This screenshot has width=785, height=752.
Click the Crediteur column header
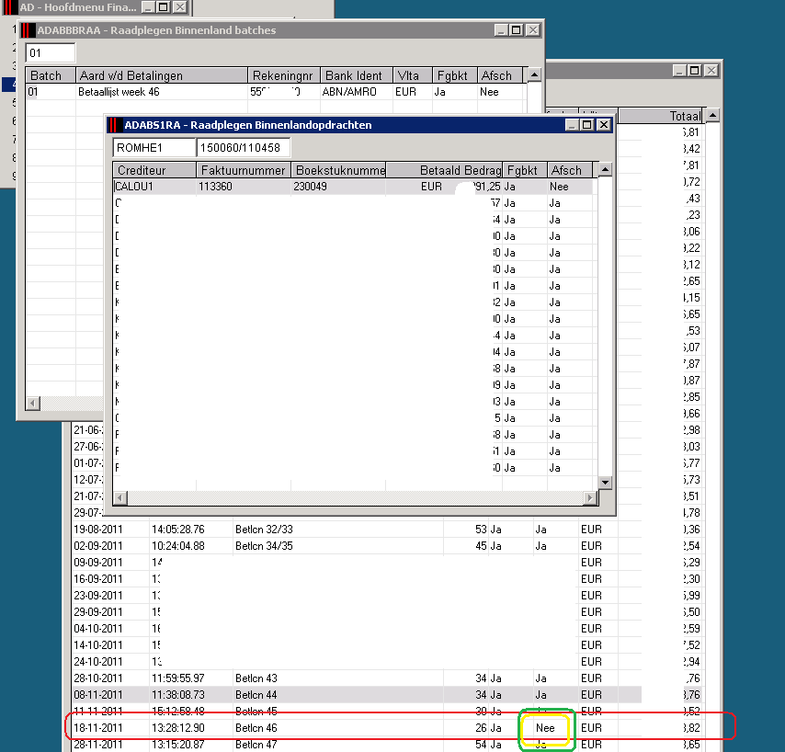pyautogui.click(x=154, y=170)
